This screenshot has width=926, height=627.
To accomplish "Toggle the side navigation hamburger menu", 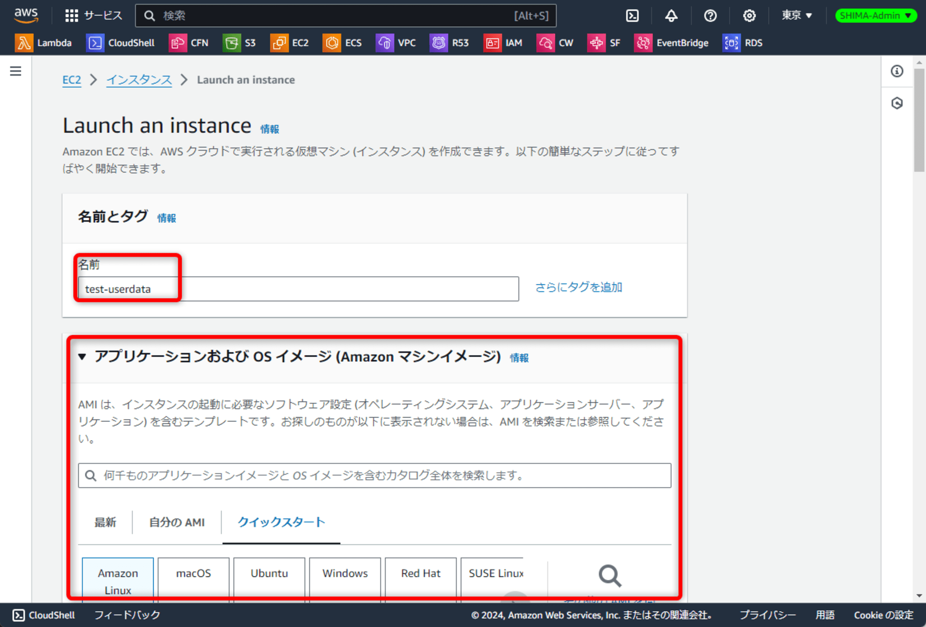I will click(16, 71).
